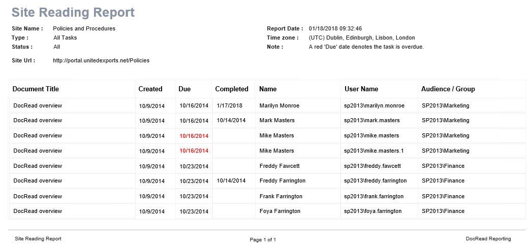Viewport: 528px width, 252px height.
Task: Select the Mark Masters name cell
Action: (x=276, y=120)
